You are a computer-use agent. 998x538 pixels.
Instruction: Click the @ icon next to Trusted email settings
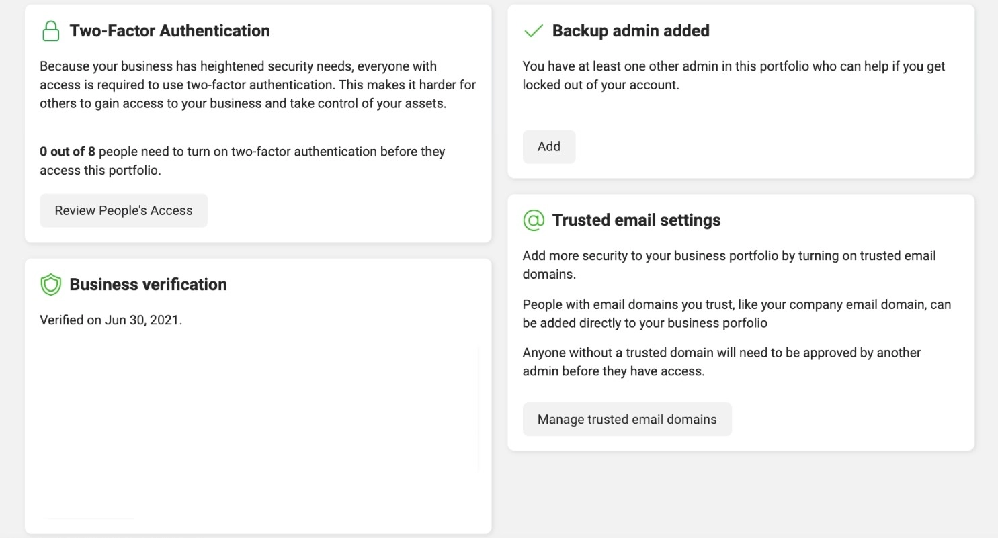point(534,220)
